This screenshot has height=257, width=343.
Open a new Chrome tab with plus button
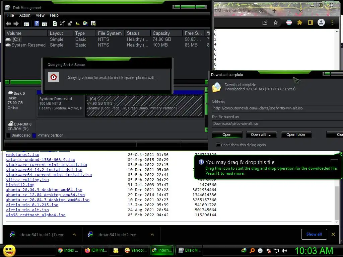(x=274, y=10)
